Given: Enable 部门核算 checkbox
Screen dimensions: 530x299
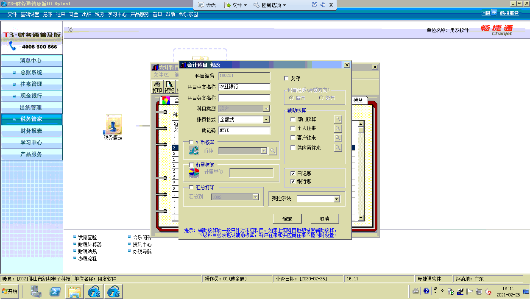Looking at the screenshot, I should (293, 119).
